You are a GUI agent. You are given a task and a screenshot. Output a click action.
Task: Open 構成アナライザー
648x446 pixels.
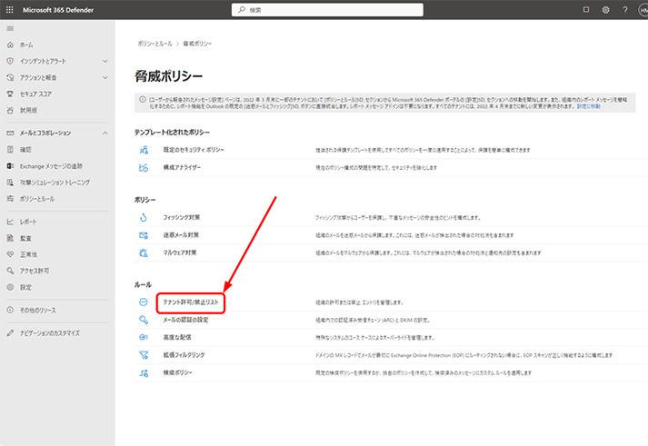(182, 168)
